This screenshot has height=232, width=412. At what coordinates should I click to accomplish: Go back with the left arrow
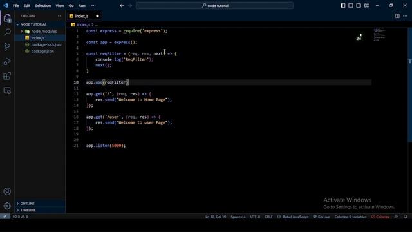pyautogui.click(x=122, y=6)
